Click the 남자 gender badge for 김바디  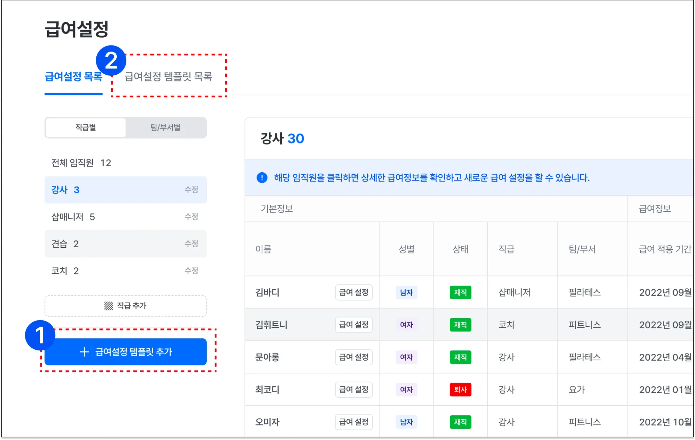click(x=406, y=292)
